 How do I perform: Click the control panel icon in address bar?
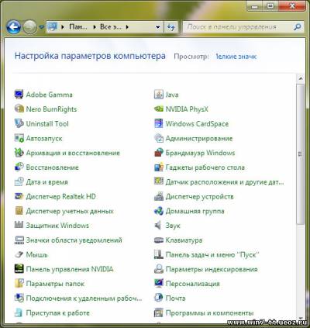[x=53, y=27]
